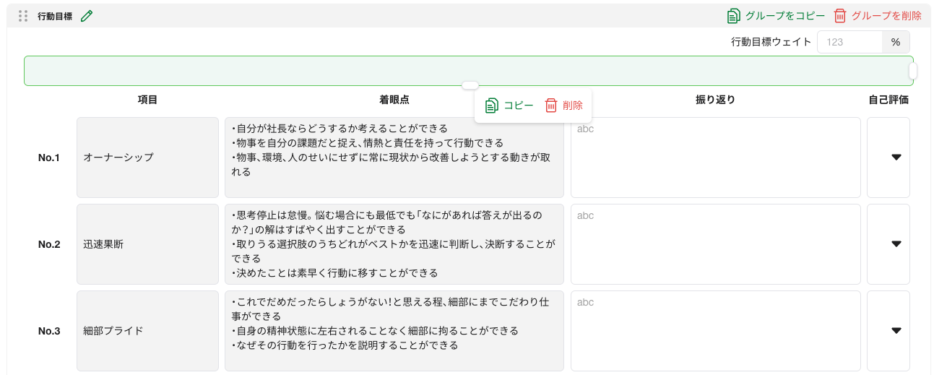934x375 pixels.
Task: Click the 振り返り text area for No.1
Action: click(715, 158)
